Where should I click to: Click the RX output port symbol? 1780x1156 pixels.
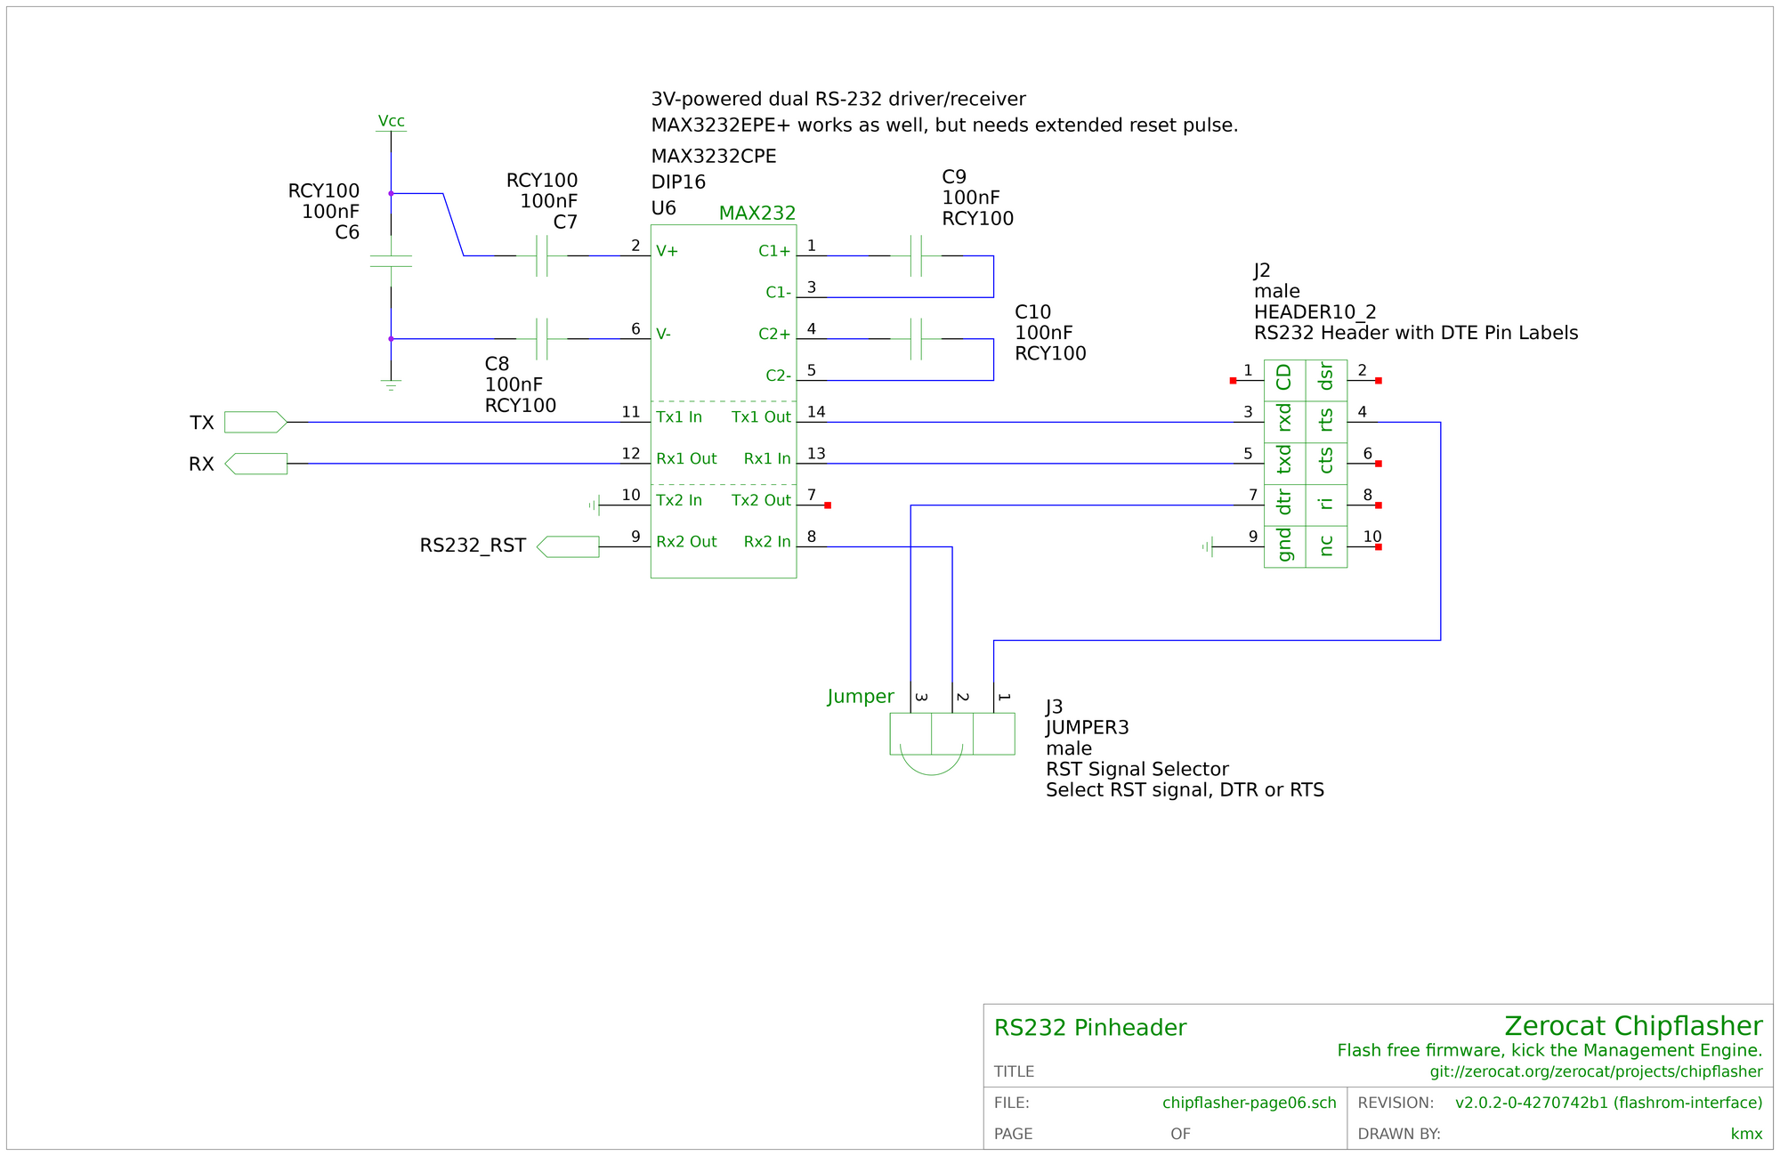pos(255,464)
